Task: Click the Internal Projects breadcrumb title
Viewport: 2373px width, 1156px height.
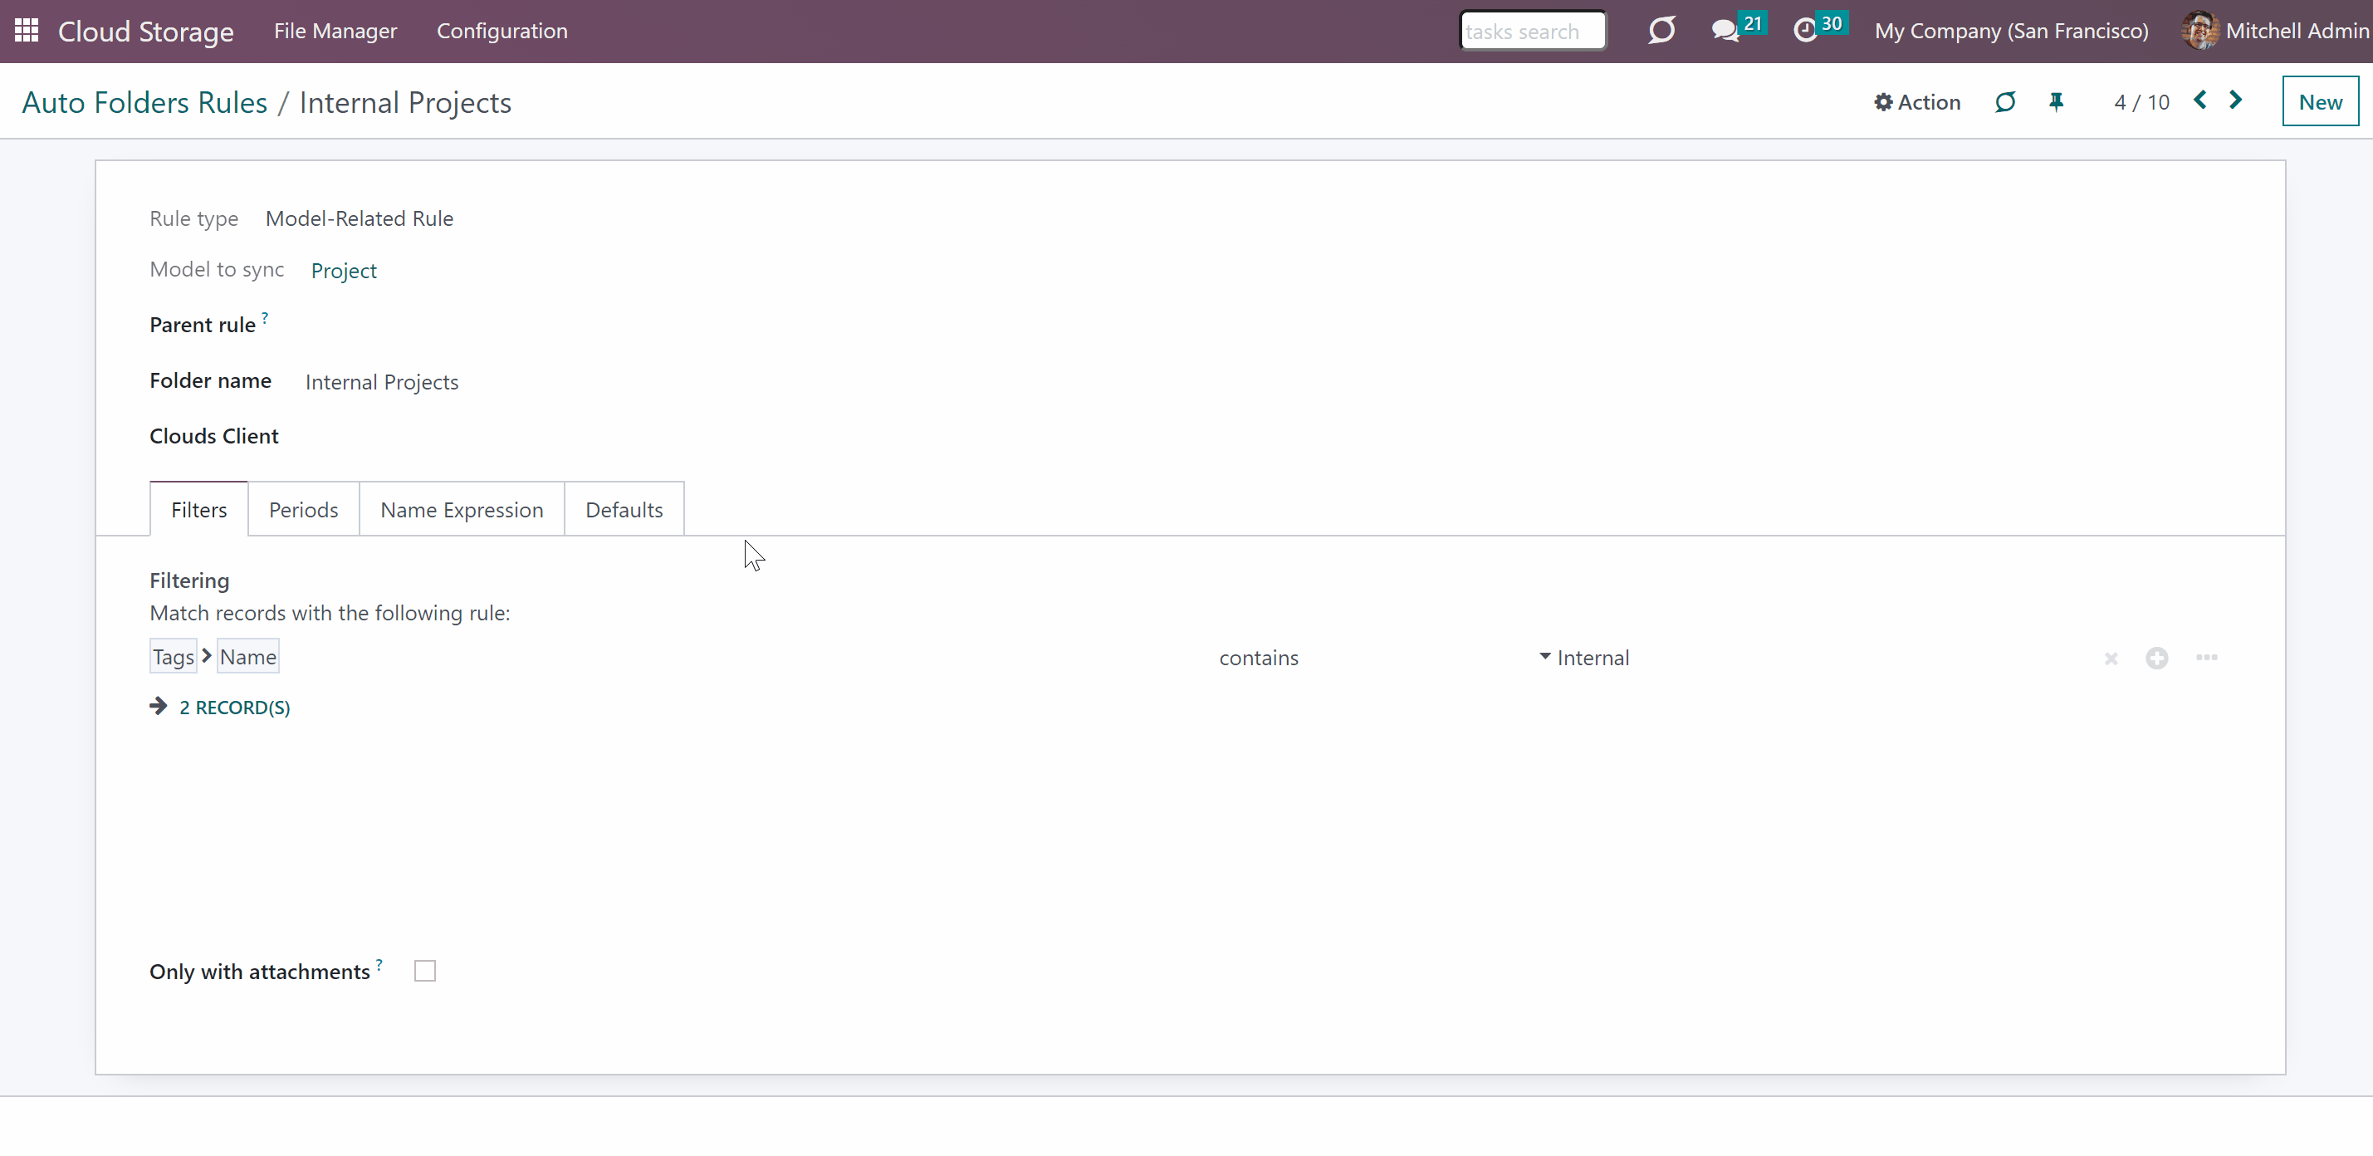Action: click(x=405, y=102)
